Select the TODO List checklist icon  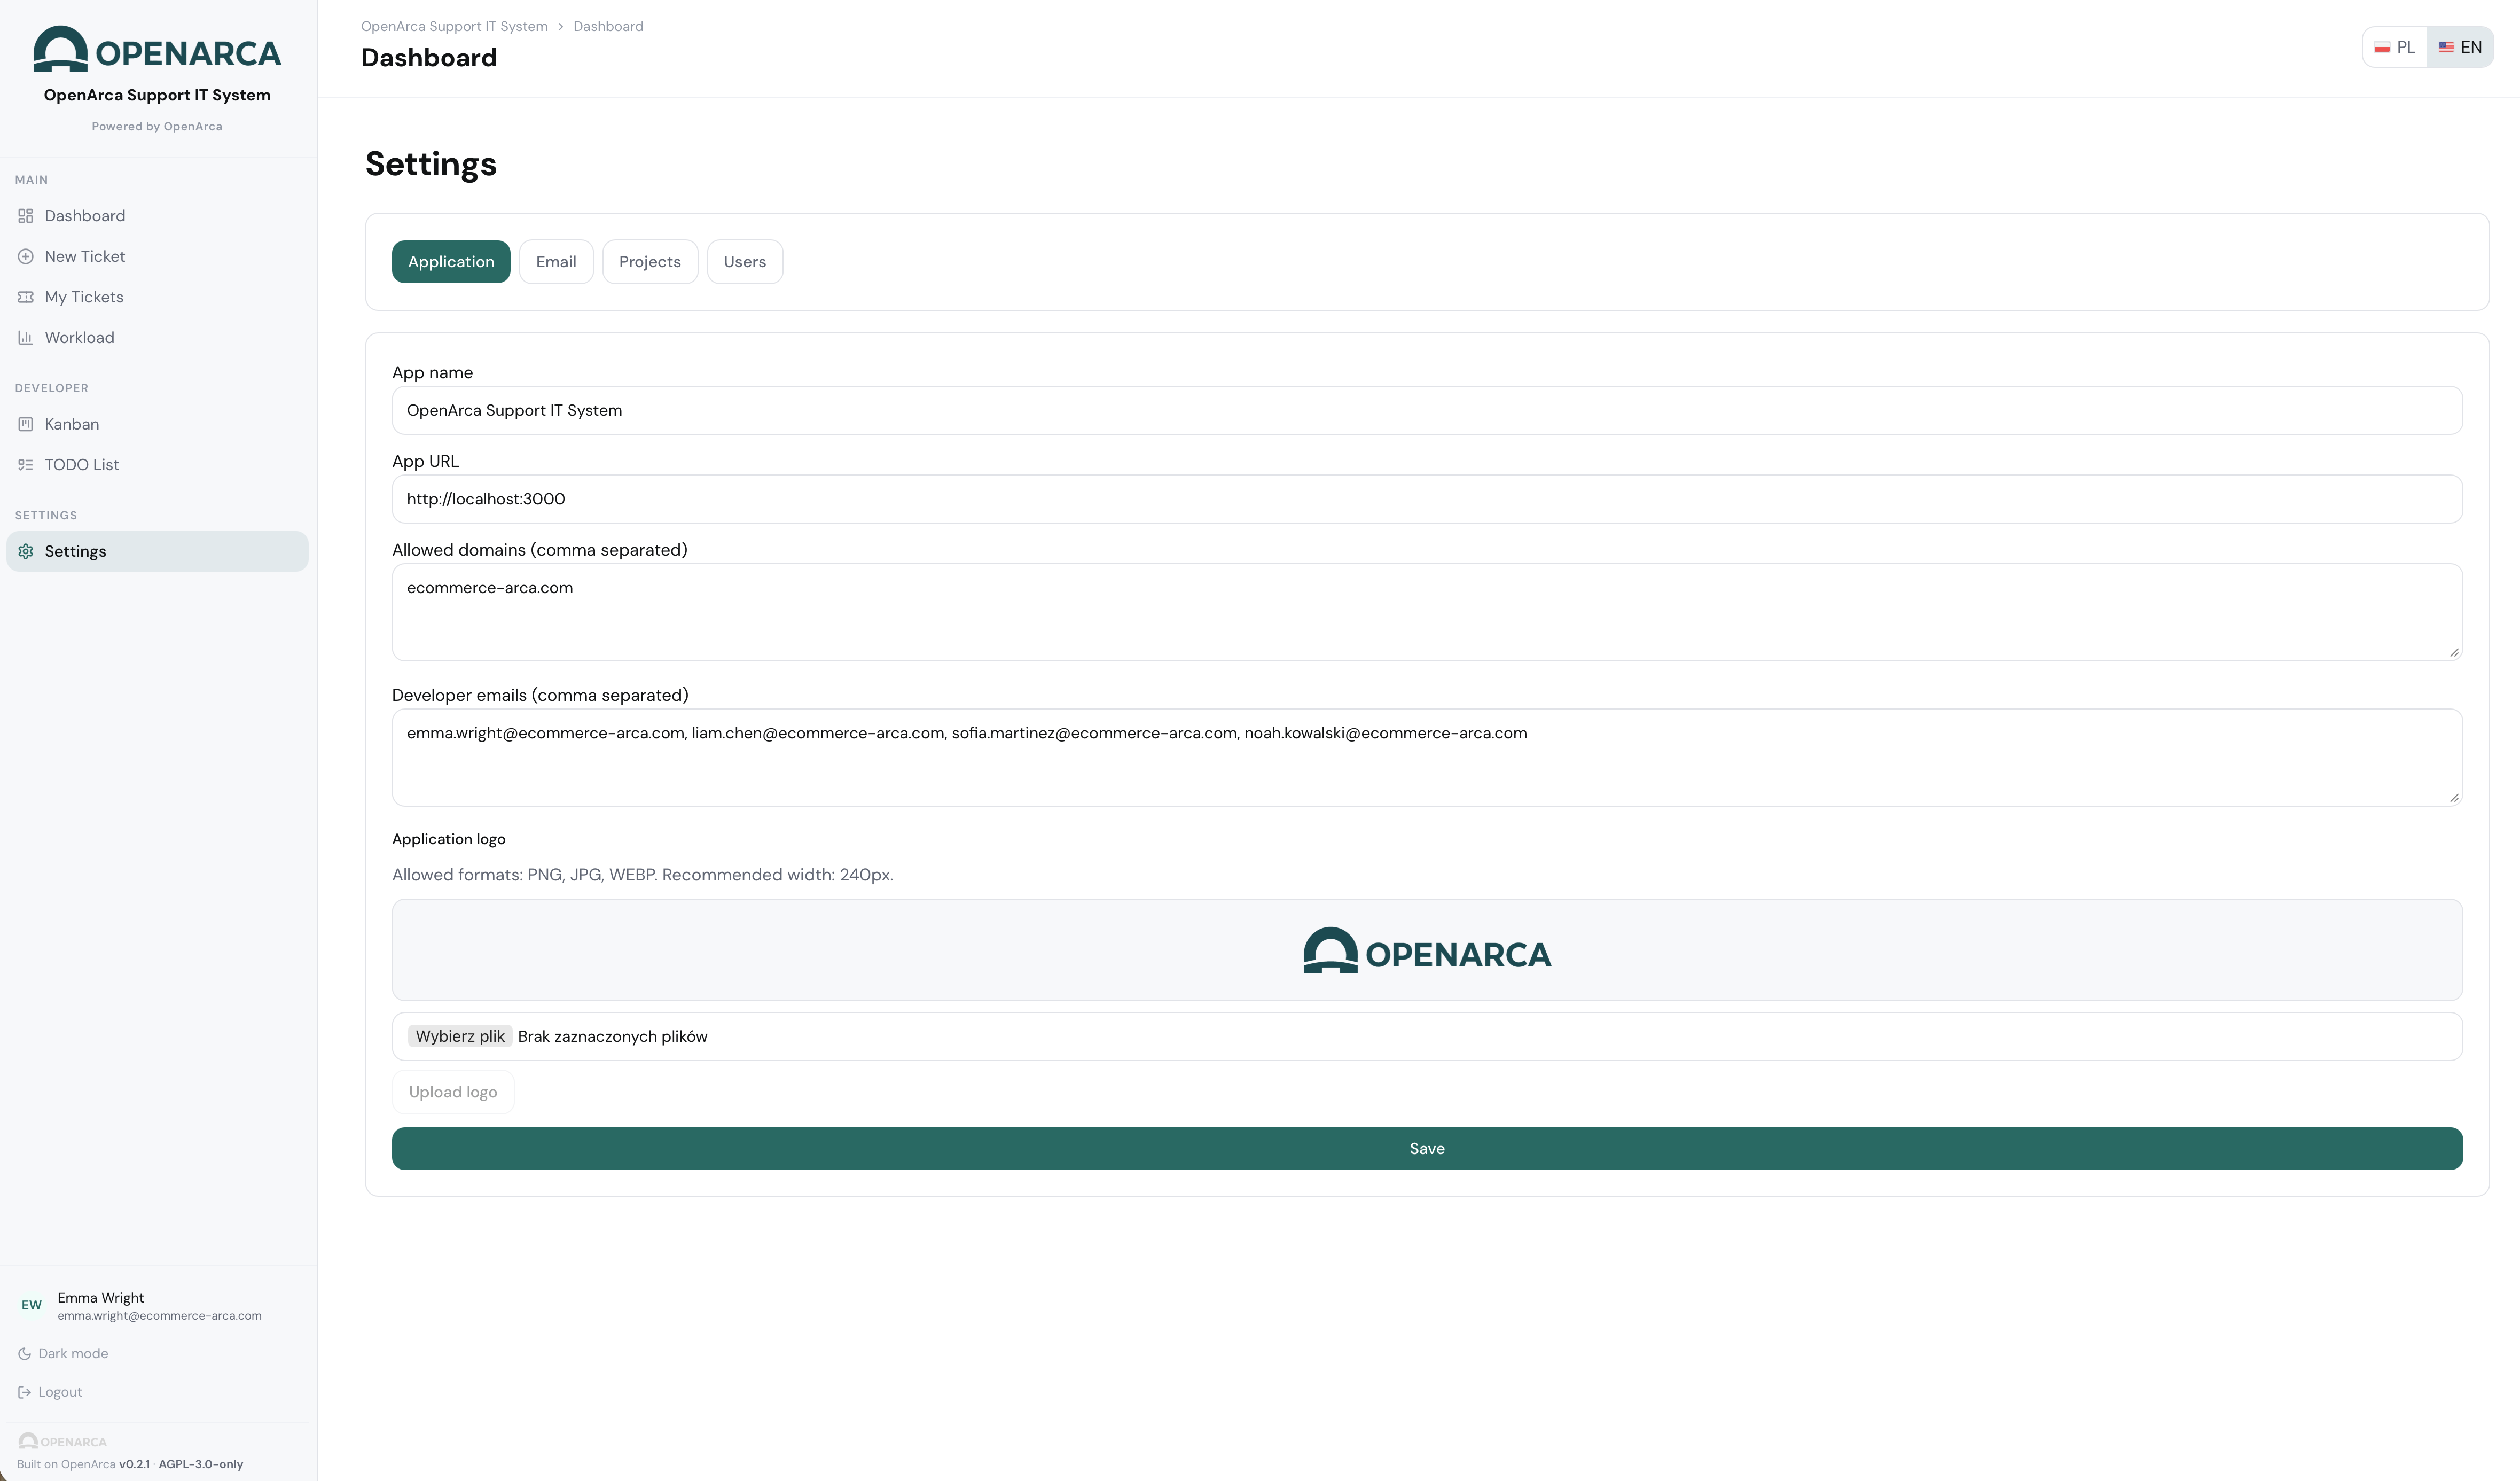25,464
